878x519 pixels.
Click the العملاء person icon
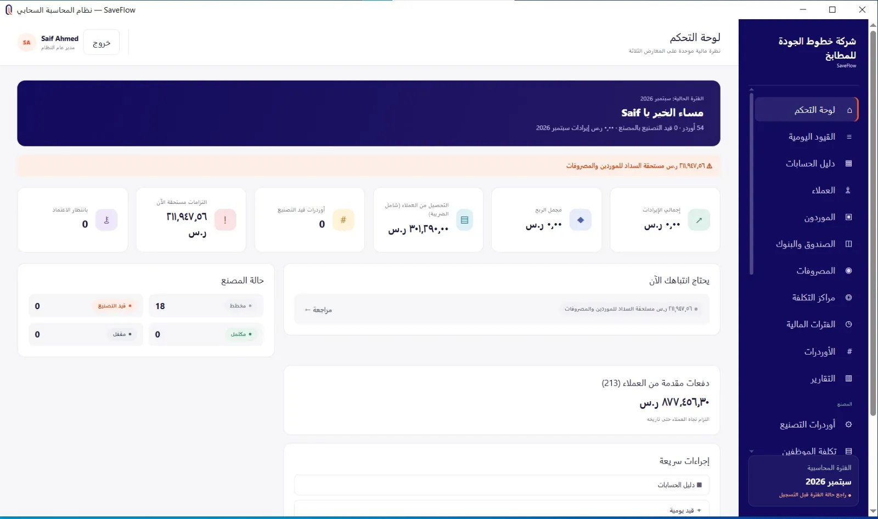pos(848,190)
